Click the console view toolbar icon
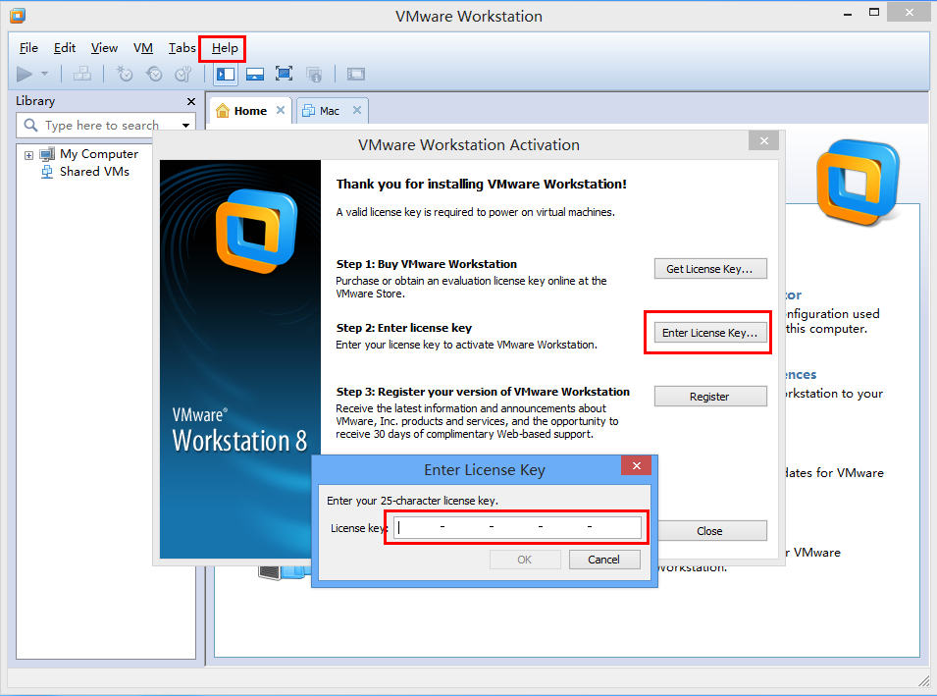Screen dimensions: 937x696 tap(355, 75)
